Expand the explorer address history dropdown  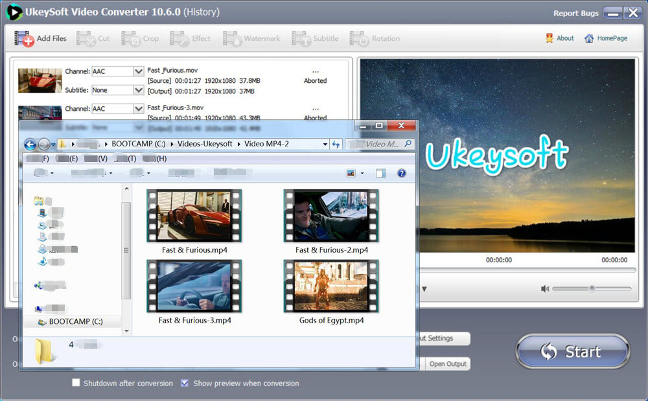tap(325, 144)
